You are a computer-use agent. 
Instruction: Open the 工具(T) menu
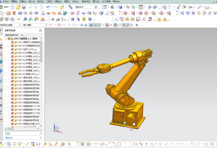click(49, 2)
